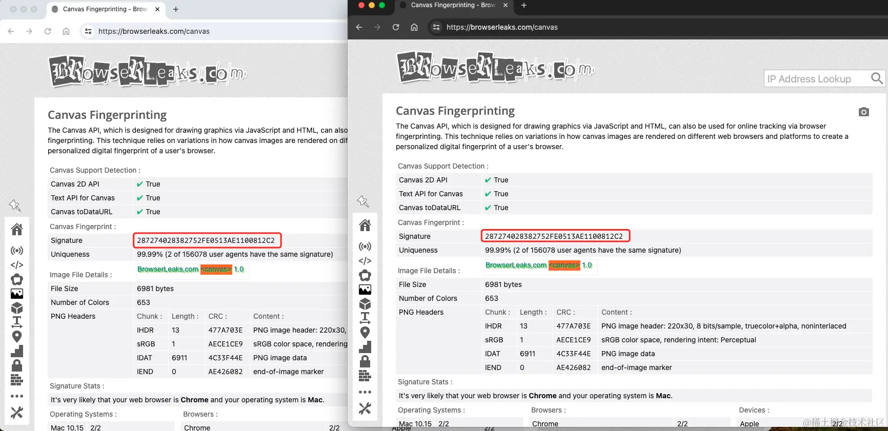888x431 pixels.
Task: Open site information dropdown in the left window address bar
Action: click(88, 31)
